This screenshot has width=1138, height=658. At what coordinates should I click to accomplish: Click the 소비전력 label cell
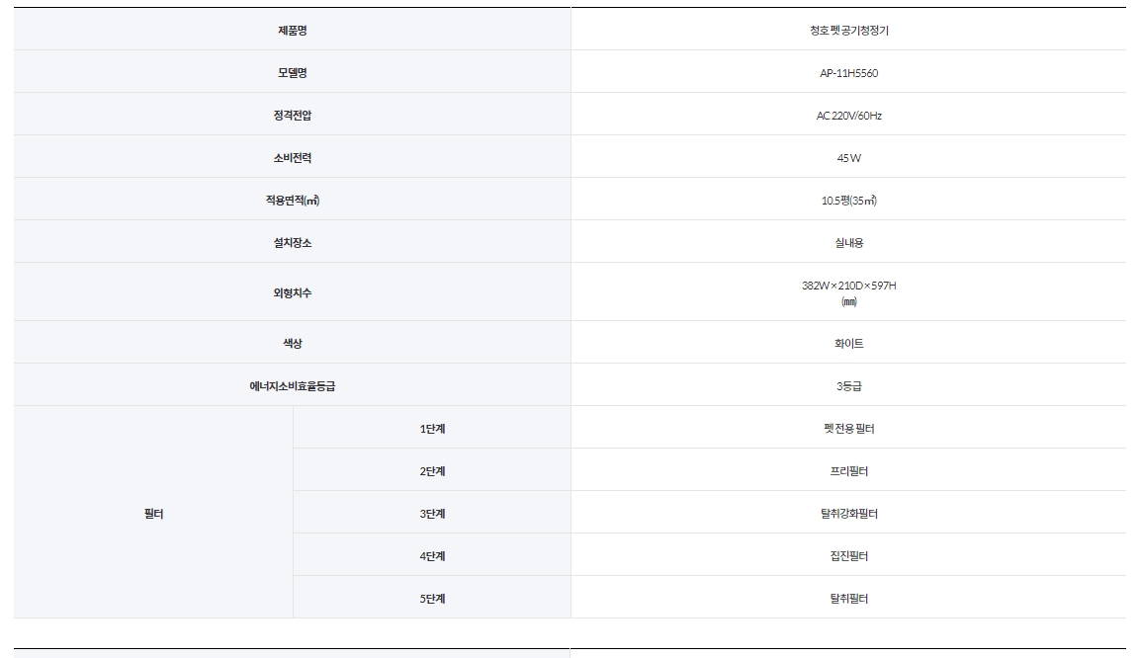[292, 157]
